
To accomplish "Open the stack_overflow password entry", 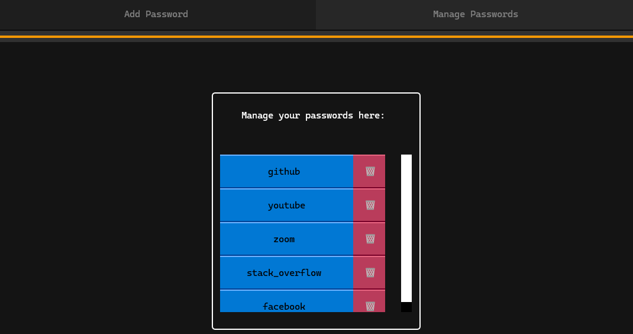I will [287, 272].
